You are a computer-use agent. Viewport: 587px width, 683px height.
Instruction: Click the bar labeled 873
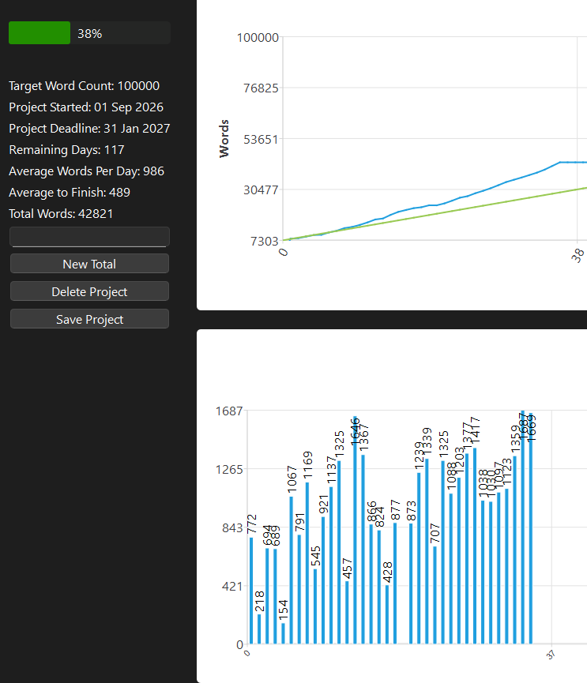pyautogui.click(x=411, y=584)
